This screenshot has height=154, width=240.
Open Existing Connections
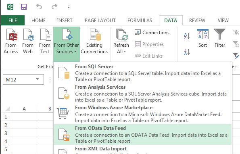coord(94,41)
